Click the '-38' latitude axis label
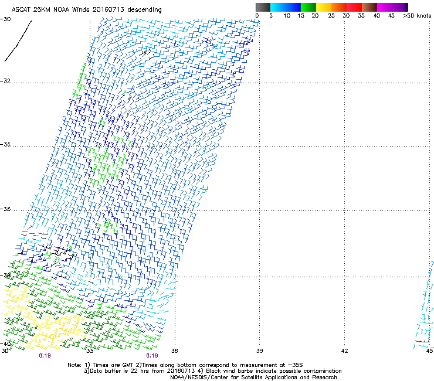 click(x=5, y=275)
